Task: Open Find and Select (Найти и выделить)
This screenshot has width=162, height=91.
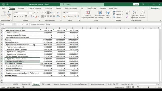Action: tap(143, 15)
